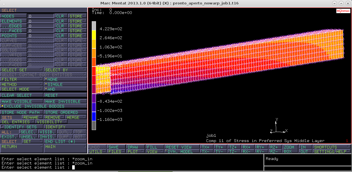The image size is (352, 172).
Task: Open the METHOD options menu
Action: [22, 84]
